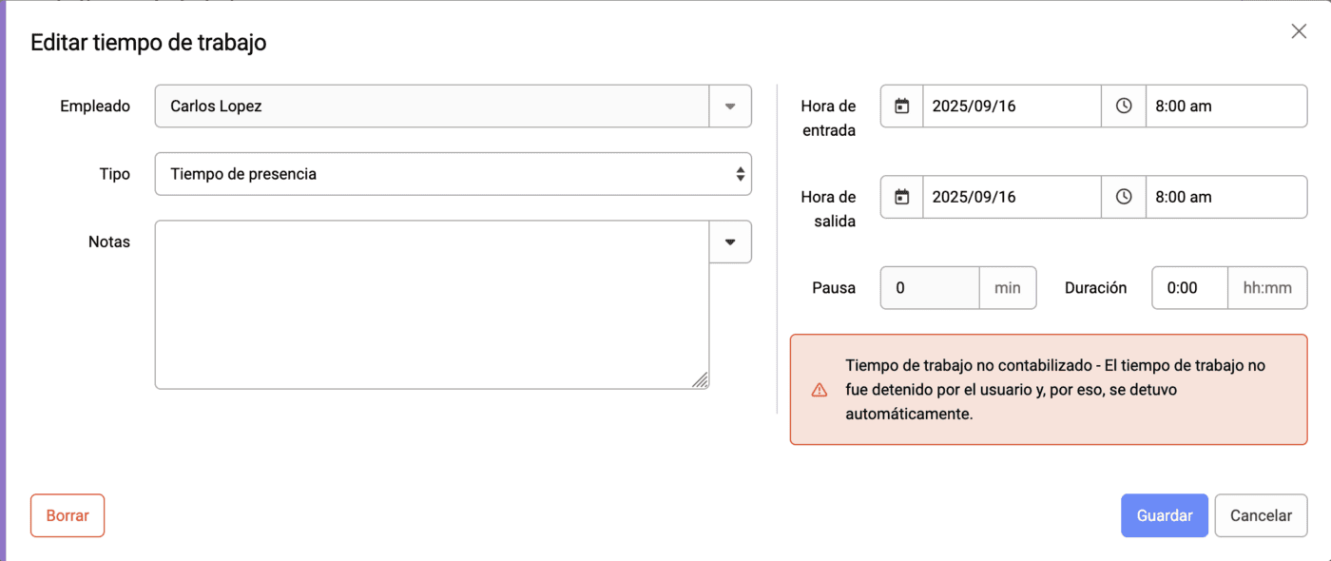
Task: Click the Hora de entrada label
Action: 828,118
